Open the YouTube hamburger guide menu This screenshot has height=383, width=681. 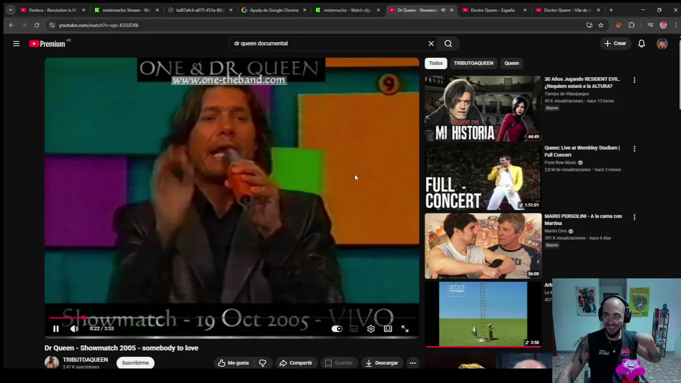tap(16, 44)
